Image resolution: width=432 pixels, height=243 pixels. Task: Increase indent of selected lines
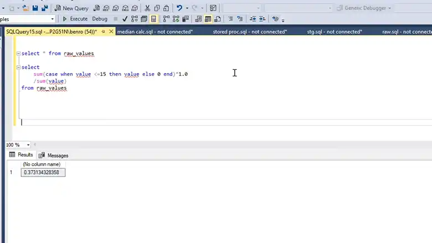tap(262, 19)
